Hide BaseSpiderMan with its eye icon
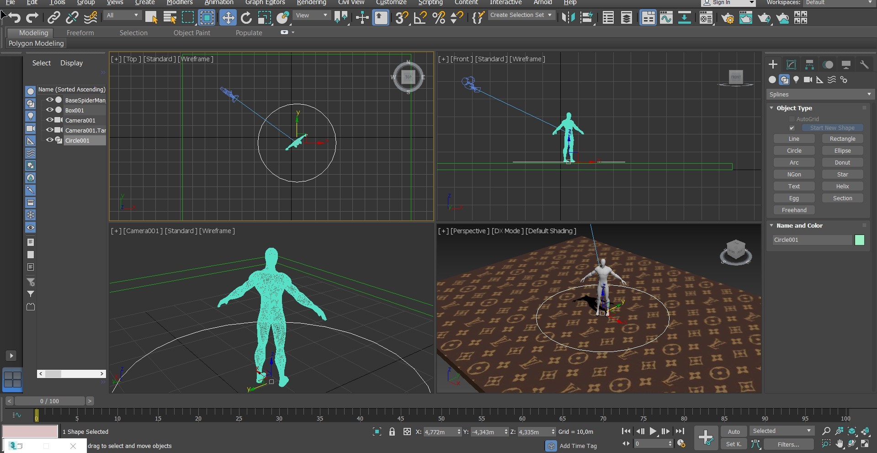The height and width of the screenshot is (453, 877). coord(49,100)
